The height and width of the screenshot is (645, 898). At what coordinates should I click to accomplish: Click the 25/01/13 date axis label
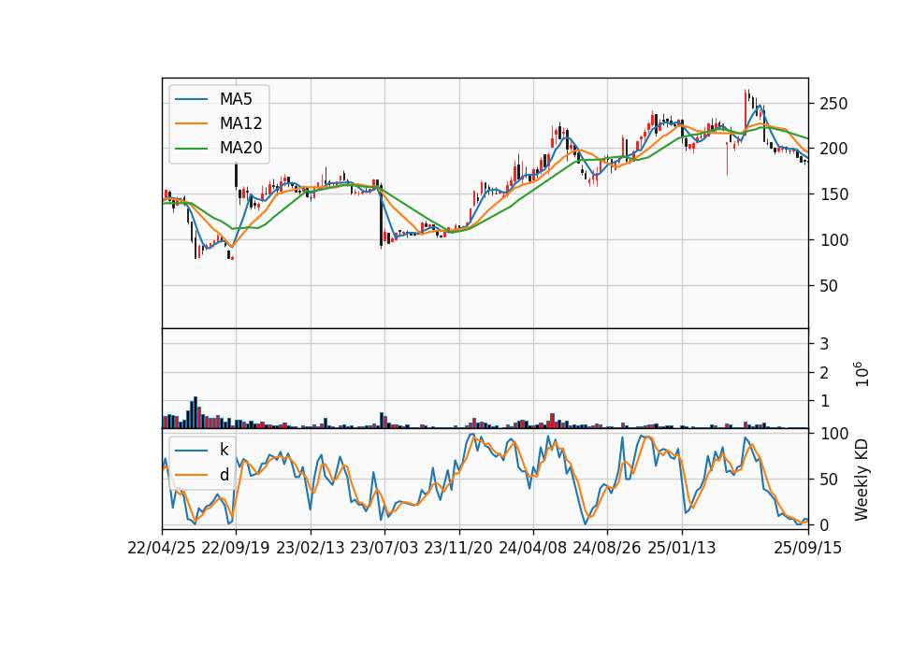tap(682, 548)
